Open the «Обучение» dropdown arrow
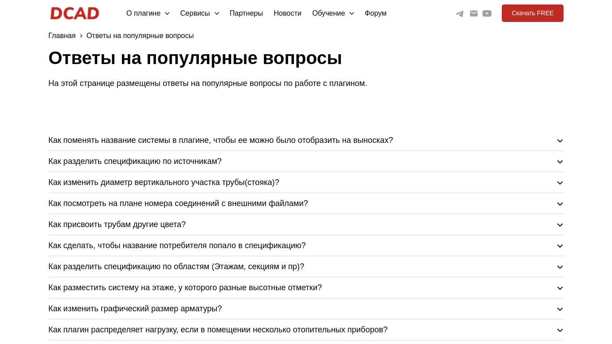This screenshot has width=612, height=344. pyautogui.click(x=352, y=13)
